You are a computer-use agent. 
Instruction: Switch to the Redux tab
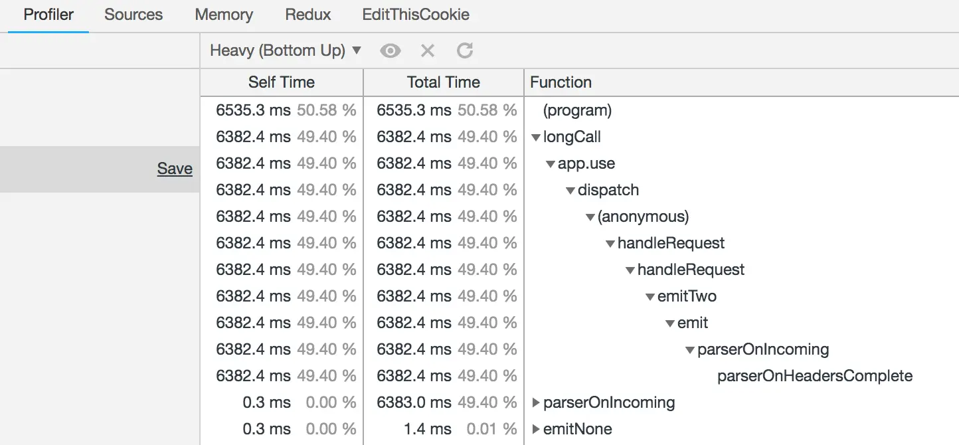tap(308, 15)
